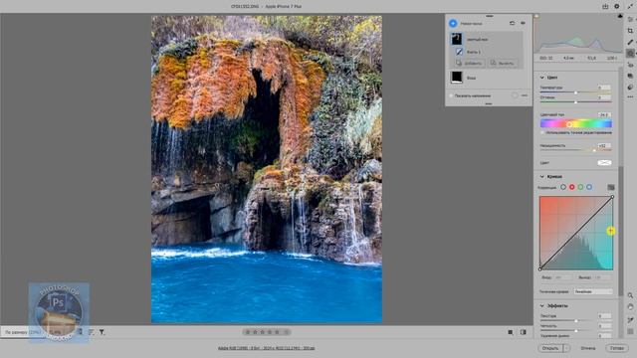Click the Saturation value field
This screenshot has width=637, height=358.
[604, 145]
